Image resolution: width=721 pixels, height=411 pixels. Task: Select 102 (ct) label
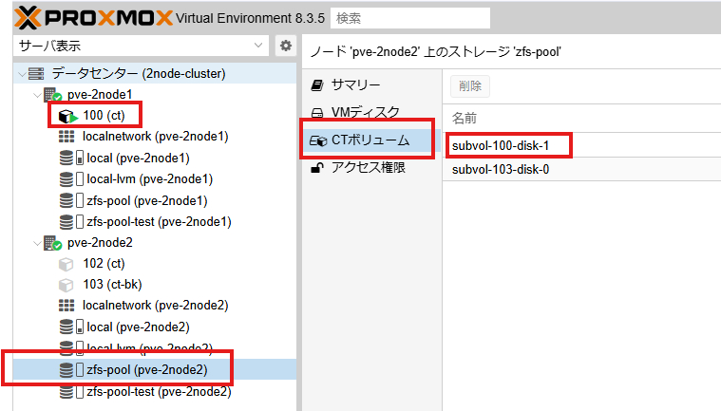[104, 264]
